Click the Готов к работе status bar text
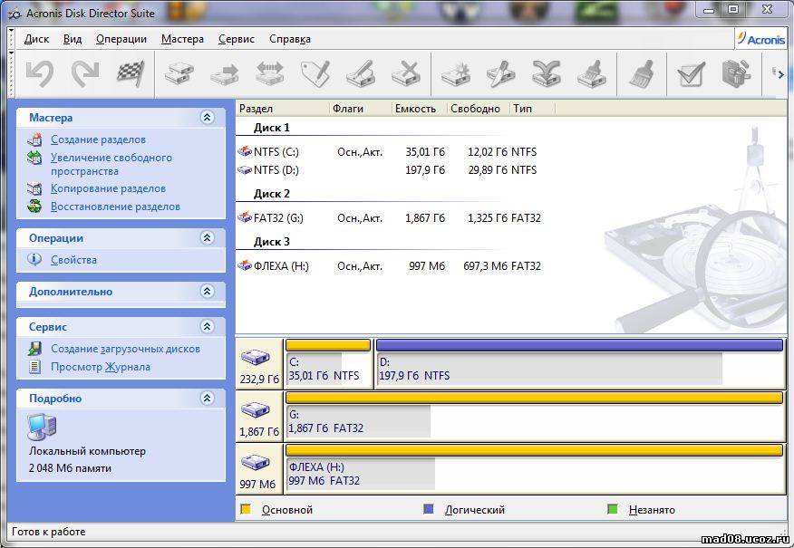The image size is (794, 548). click(x=49, y=532)
